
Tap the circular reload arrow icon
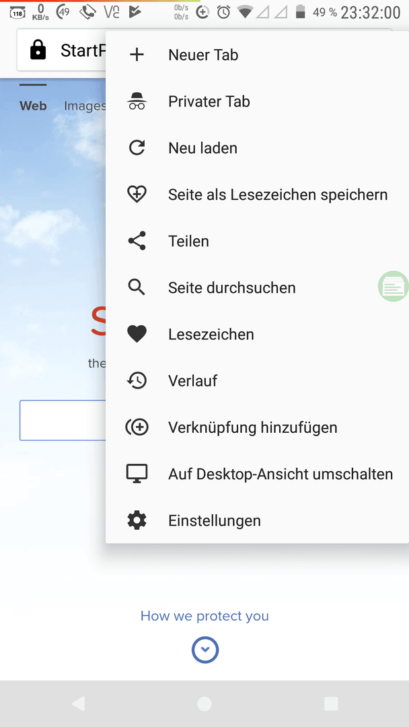click(x=137, y=148)
